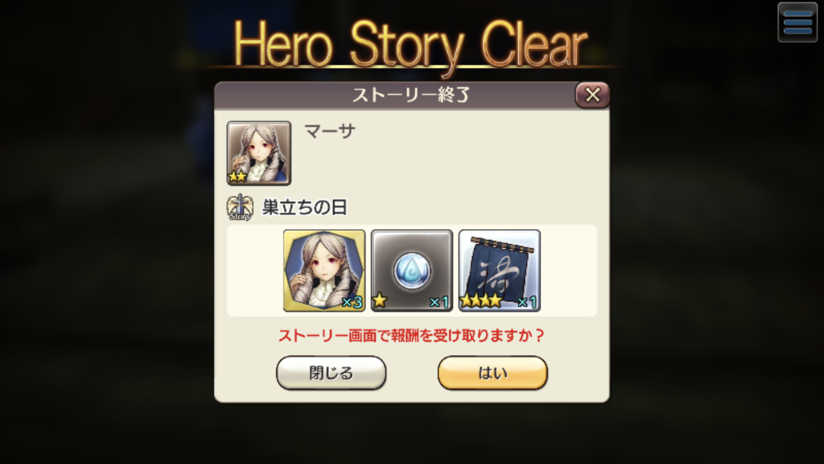Screen dimensions: 824x464
Task: Select the blue water orb reward
Action: tap(412, 270)
